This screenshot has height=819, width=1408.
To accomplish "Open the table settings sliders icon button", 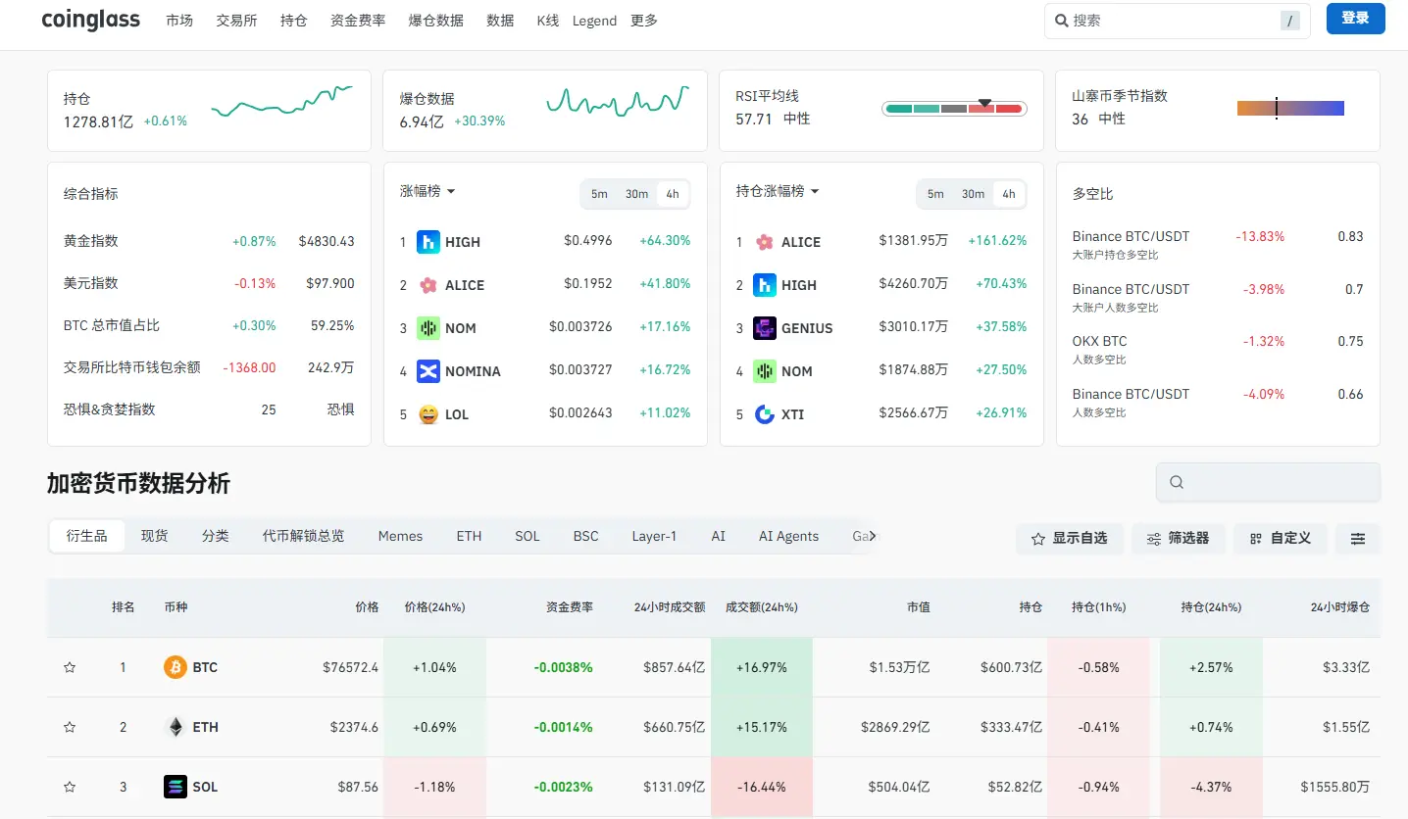I will (x=1358, y=539).
